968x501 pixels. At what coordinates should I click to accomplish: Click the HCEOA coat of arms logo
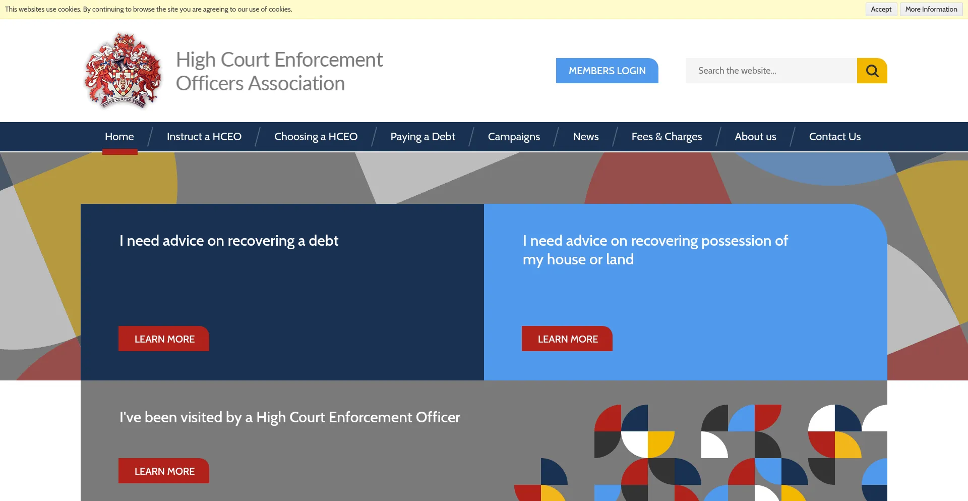coord(123,71)
